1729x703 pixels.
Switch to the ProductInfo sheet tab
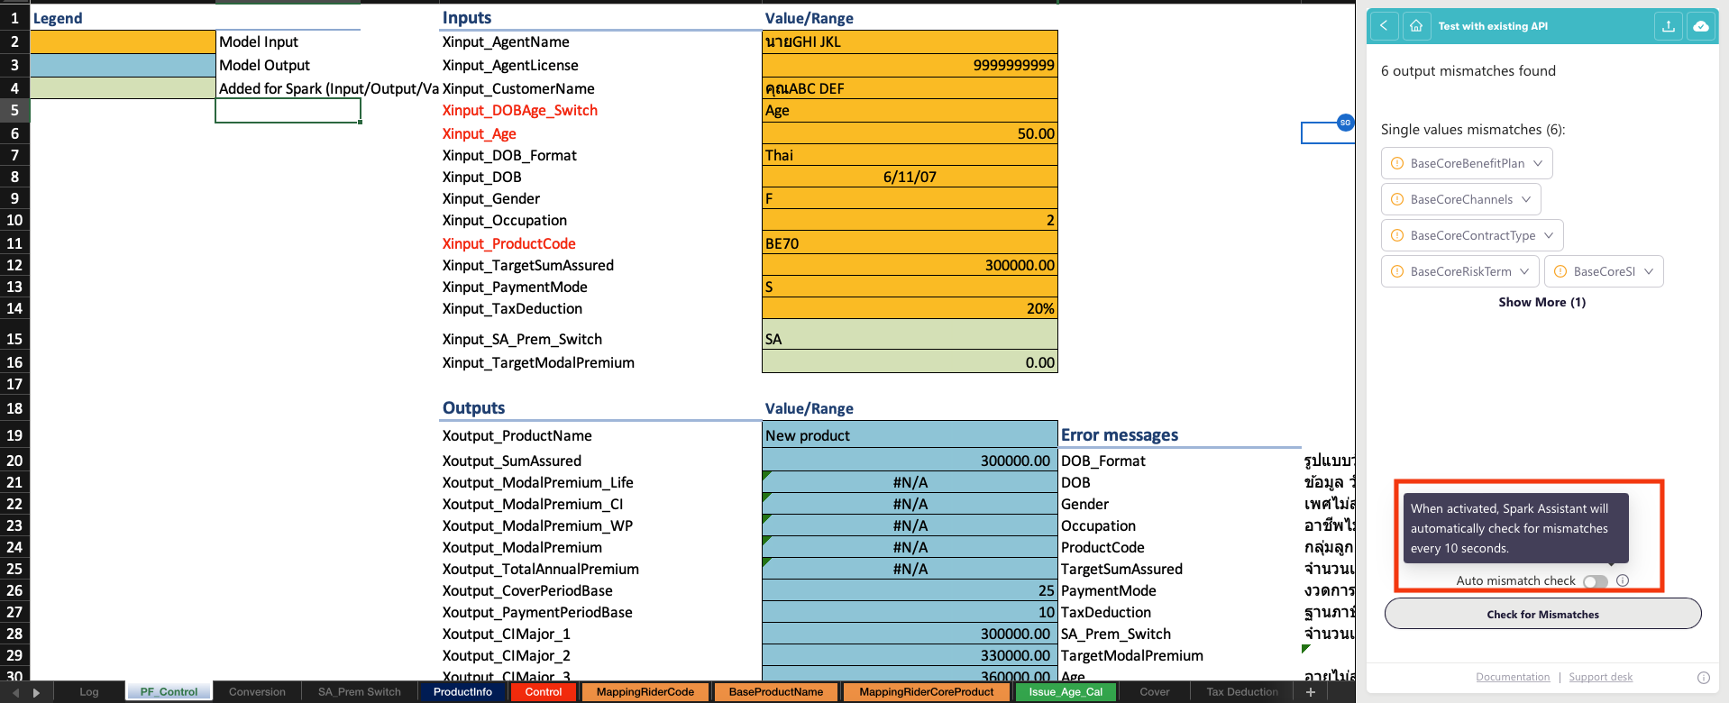coord(462,692)
